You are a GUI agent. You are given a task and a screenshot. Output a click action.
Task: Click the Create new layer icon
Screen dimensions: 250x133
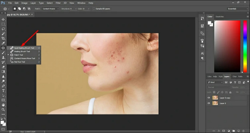pyautogui.click(x=238, y=131)
